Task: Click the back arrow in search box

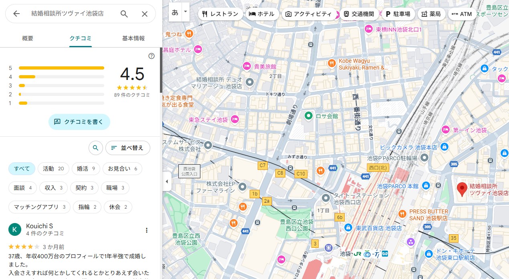Action: point(16,14)
